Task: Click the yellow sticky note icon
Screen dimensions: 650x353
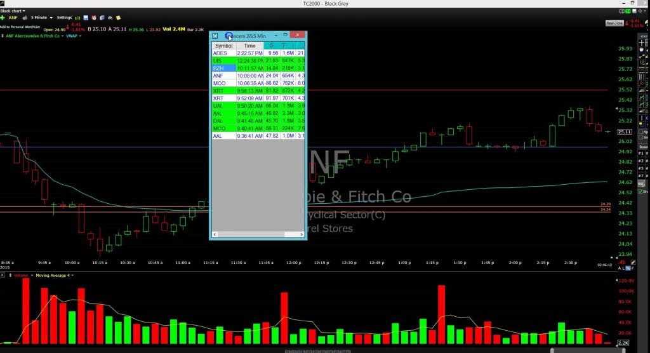Action: point(119,18)
